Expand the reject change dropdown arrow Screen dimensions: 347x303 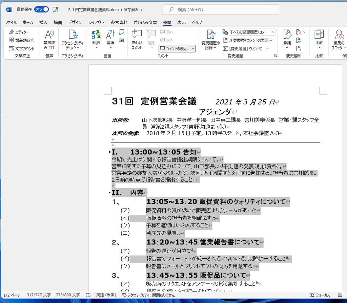coord(304,32)
